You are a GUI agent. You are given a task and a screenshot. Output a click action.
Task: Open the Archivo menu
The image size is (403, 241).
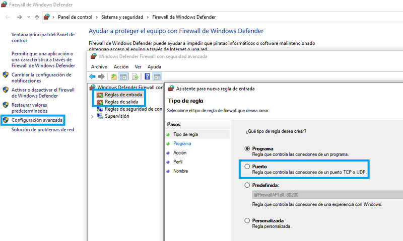(99, 67)
